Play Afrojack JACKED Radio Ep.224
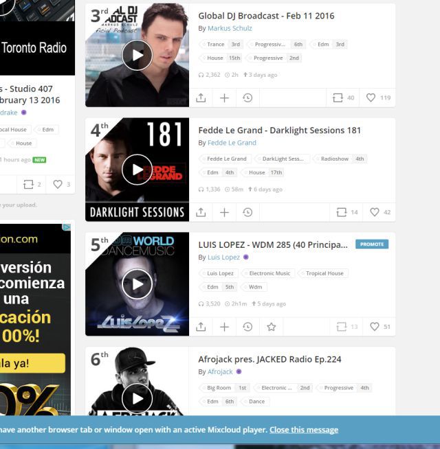The width and height of the screenshot is (440, 449). pos(137,399)
